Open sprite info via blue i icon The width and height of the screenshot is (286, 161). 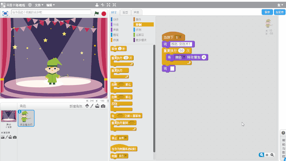point(20,111)
